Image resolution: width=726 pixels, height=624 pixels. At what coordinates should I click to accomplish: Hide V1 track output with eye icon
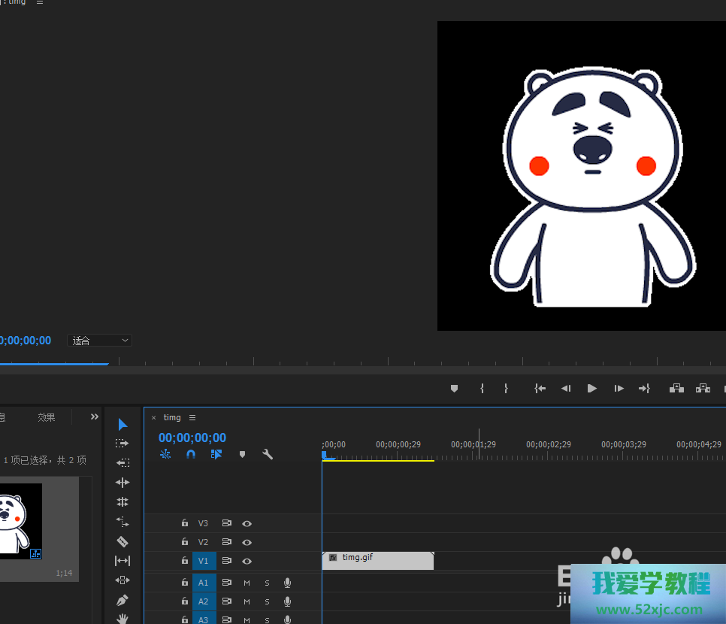click(x=247, y=561)
